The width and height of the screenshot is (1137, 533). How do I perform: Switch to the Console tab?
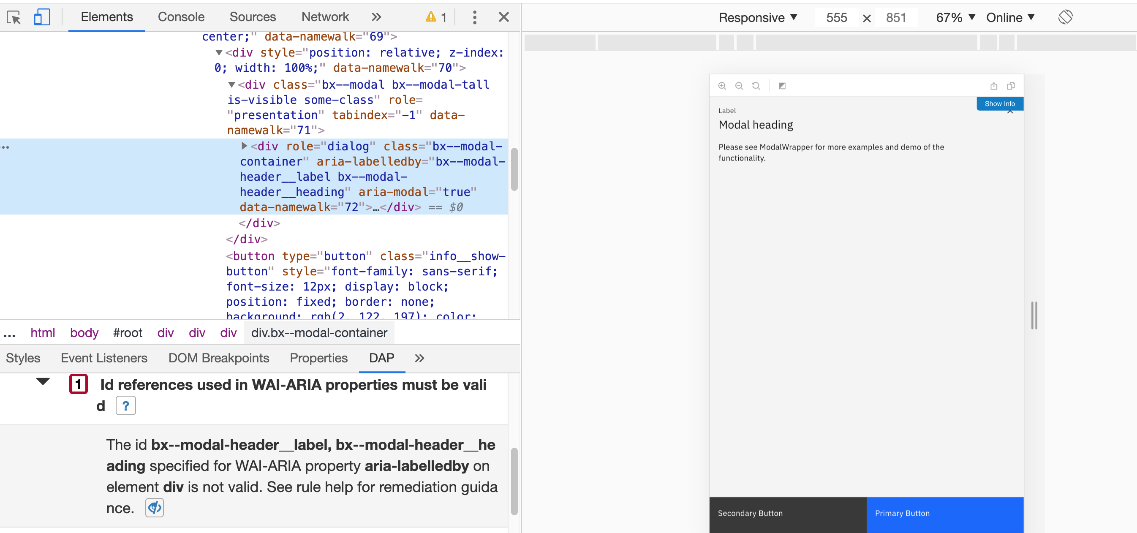[x=180, y=16]
